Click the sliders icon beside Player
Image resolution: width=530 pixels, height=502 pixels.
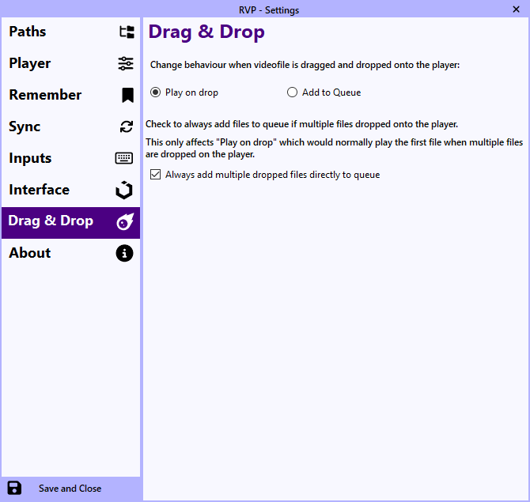coord(126,64)
